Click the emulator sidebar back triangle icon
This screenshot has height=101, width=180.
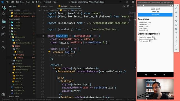176,37
